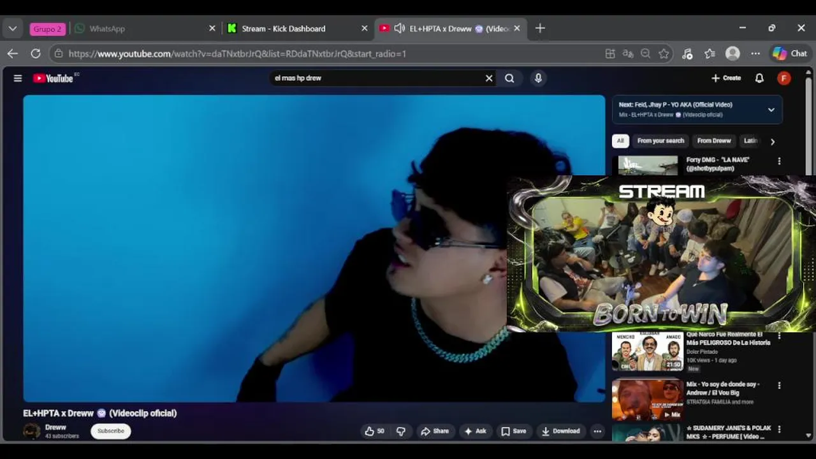Click the Ask button

(x=476, y=431)
